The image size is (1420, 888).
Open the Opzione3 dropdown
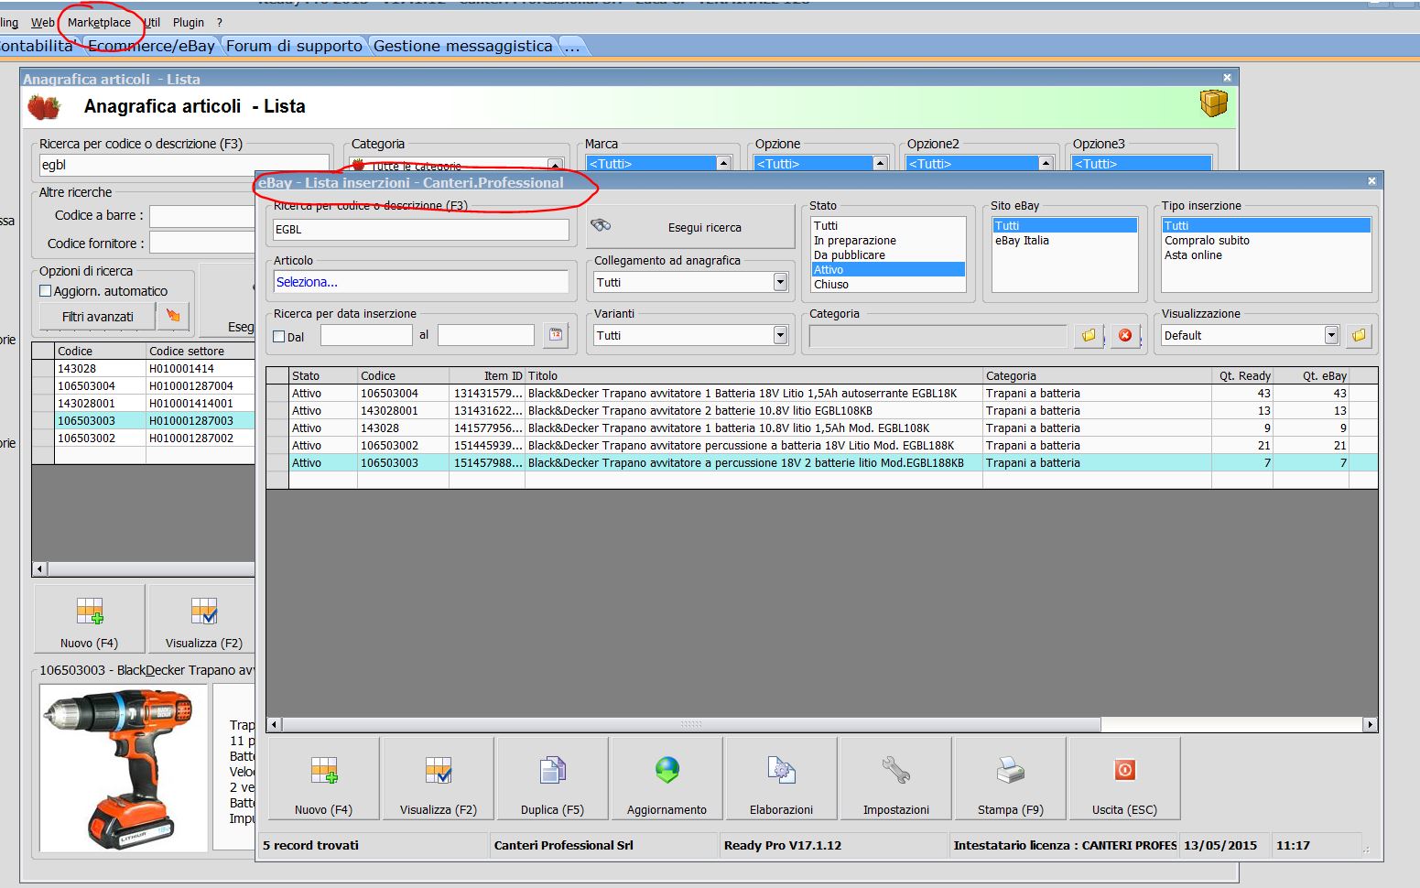click(x=1142, y=163)
